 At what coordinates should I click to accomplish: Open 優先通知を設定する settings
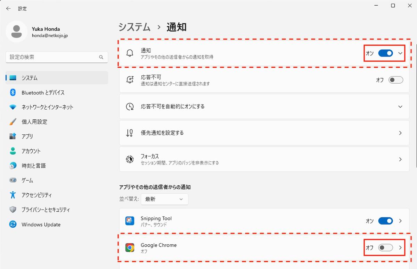(264, 133)
